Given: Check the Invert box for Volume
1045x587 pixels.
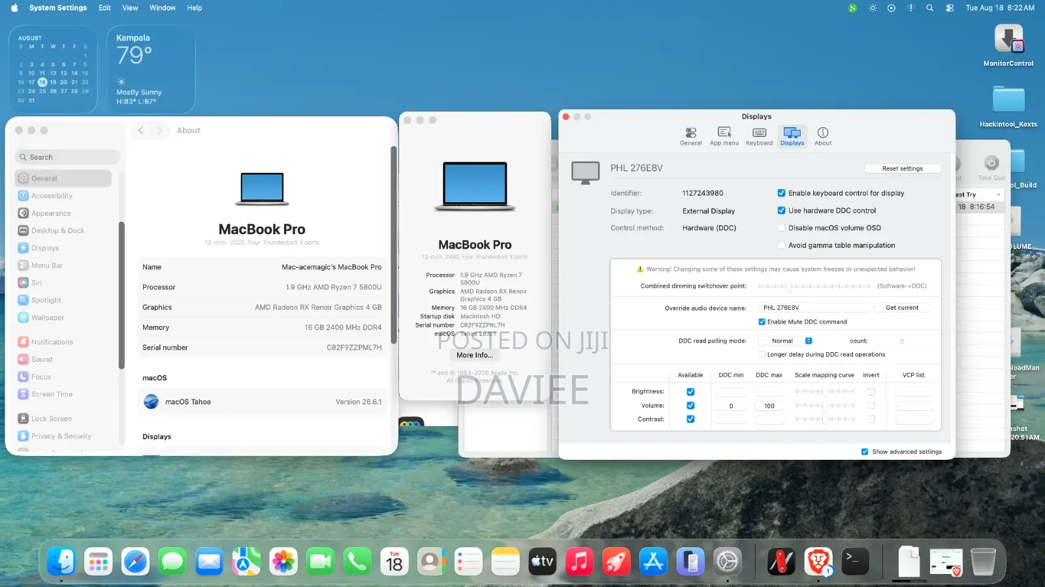Looking at the screenshot, I should [x=871, y=406].
